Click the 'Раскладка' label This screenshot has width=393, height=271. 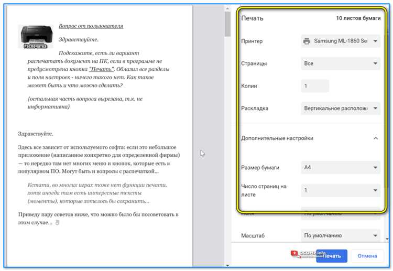tap(254, 109)
